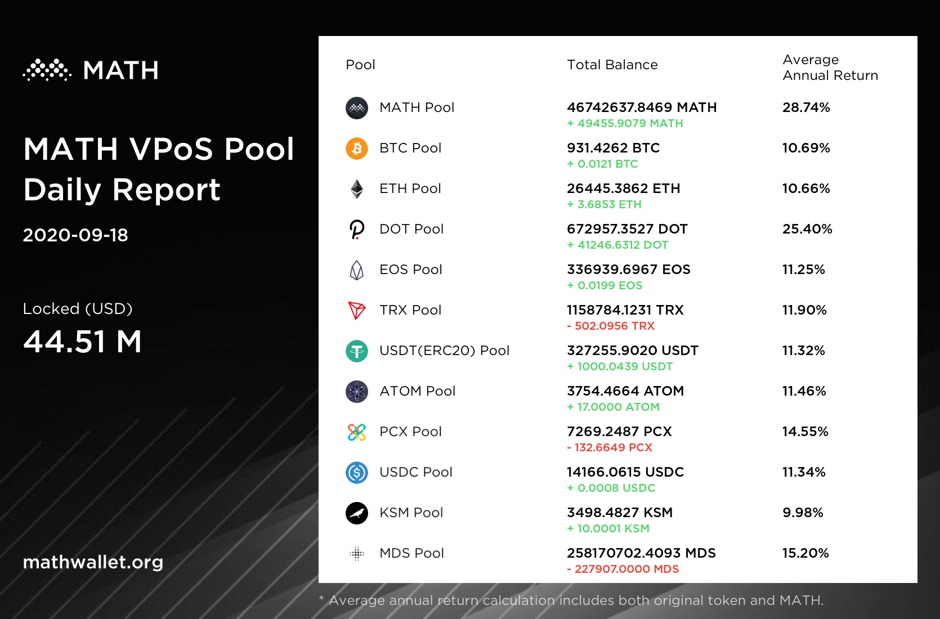The image size is (940, 619).
Task: Click the Cosmos ATOM pool icon
Action: click(356, 392)
